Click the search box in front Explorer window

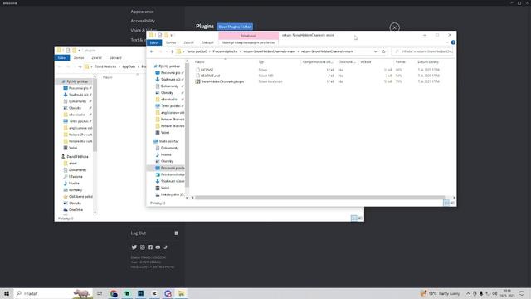[x=423, y=51]
